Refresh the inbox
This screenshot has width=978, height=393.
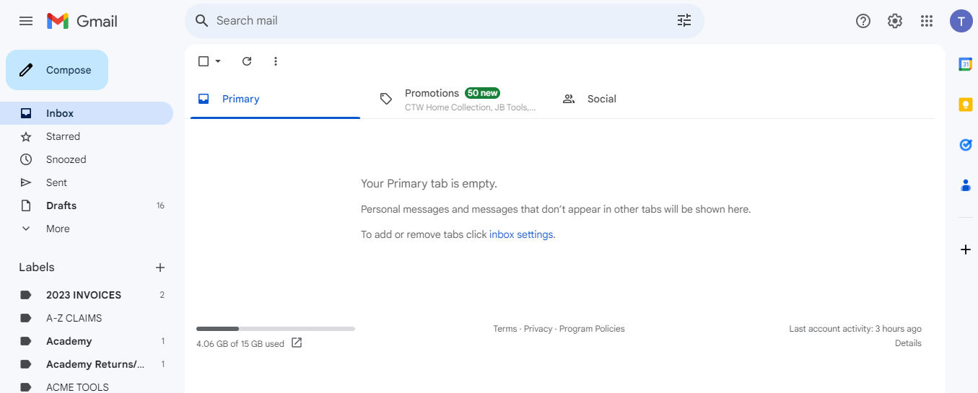pos(247,61)
